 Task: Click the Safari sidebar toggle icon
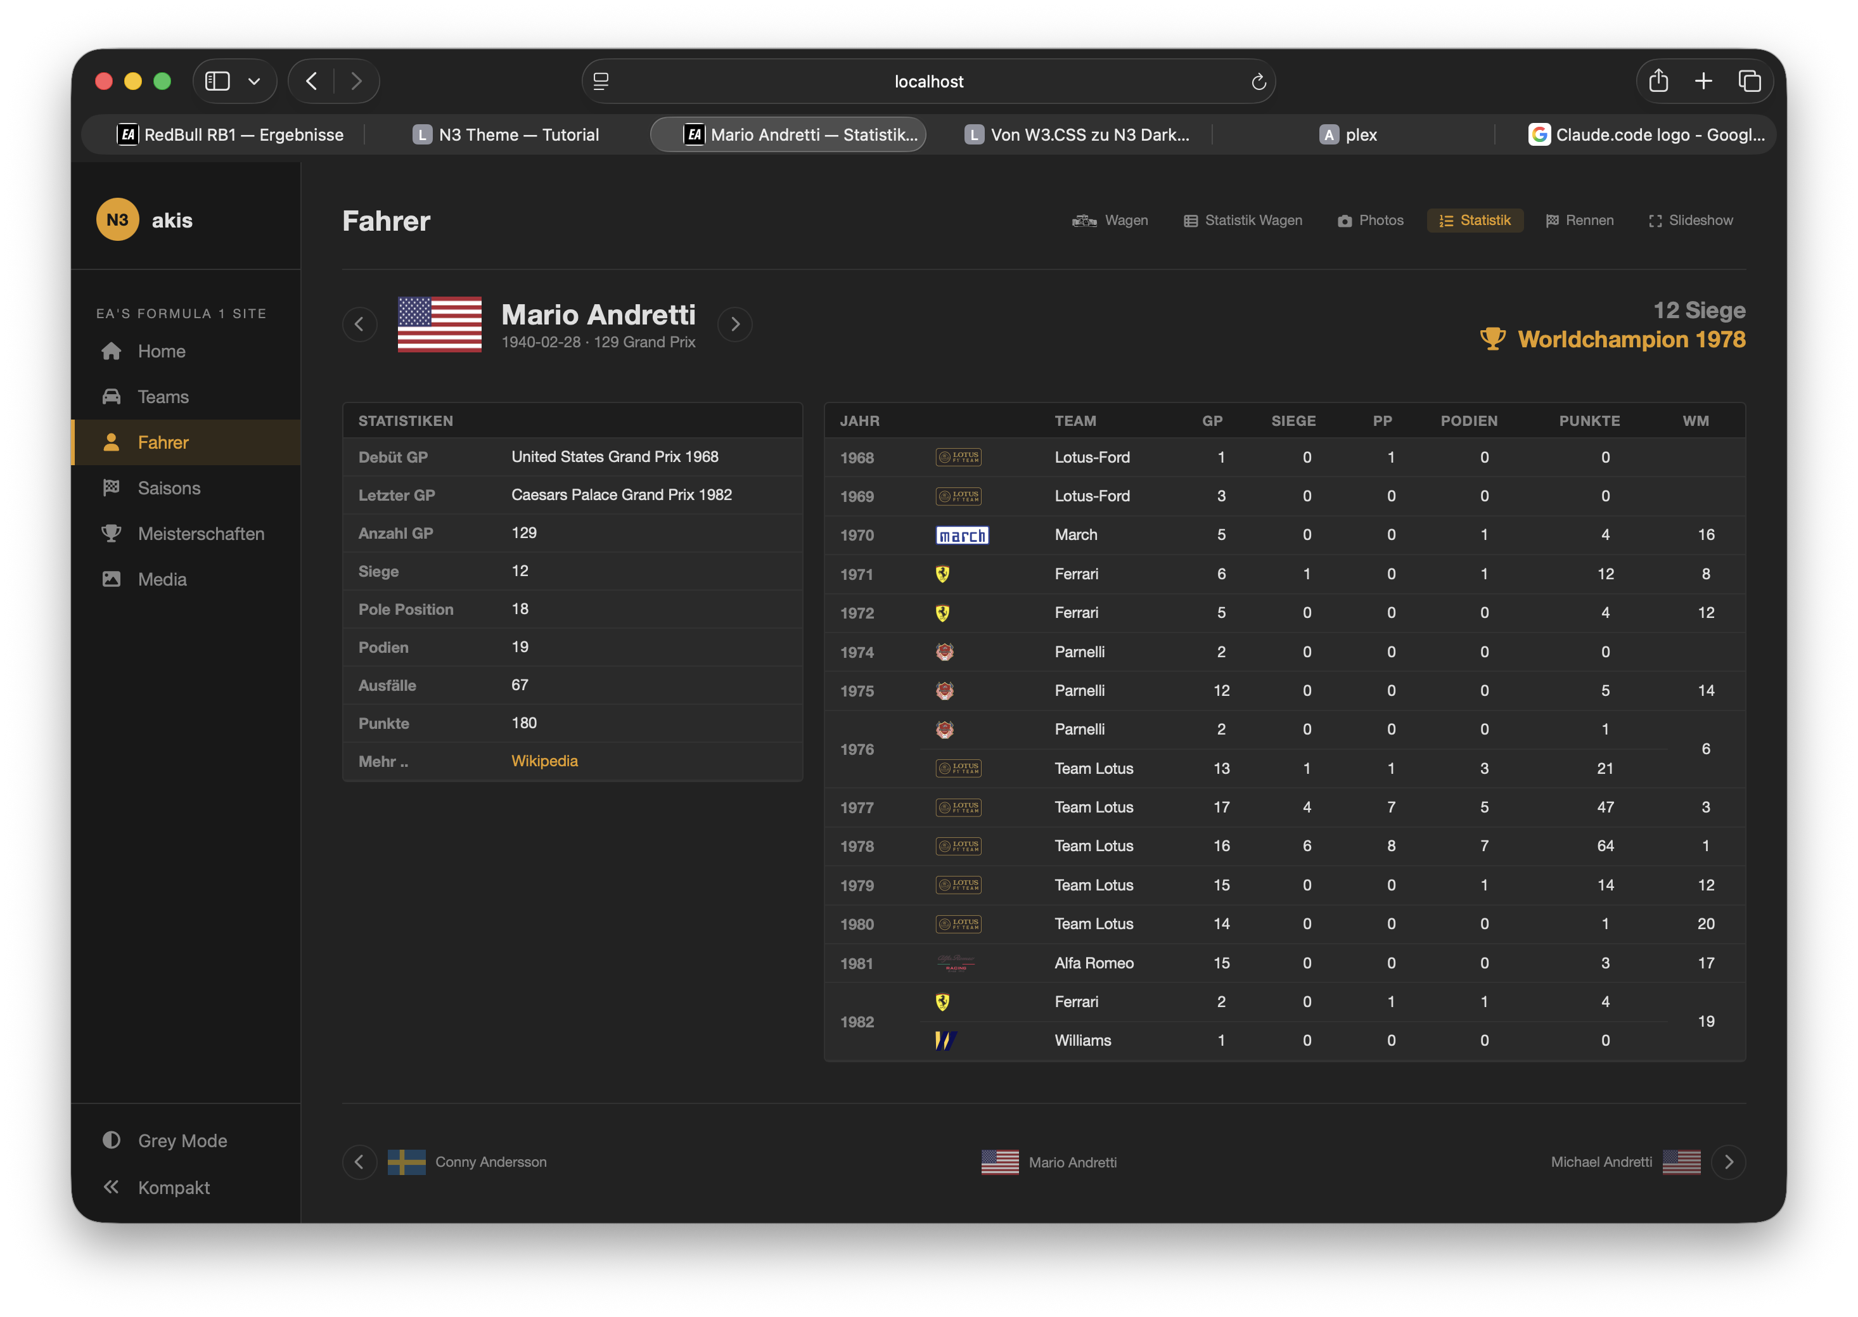click(x=217, y=81)
